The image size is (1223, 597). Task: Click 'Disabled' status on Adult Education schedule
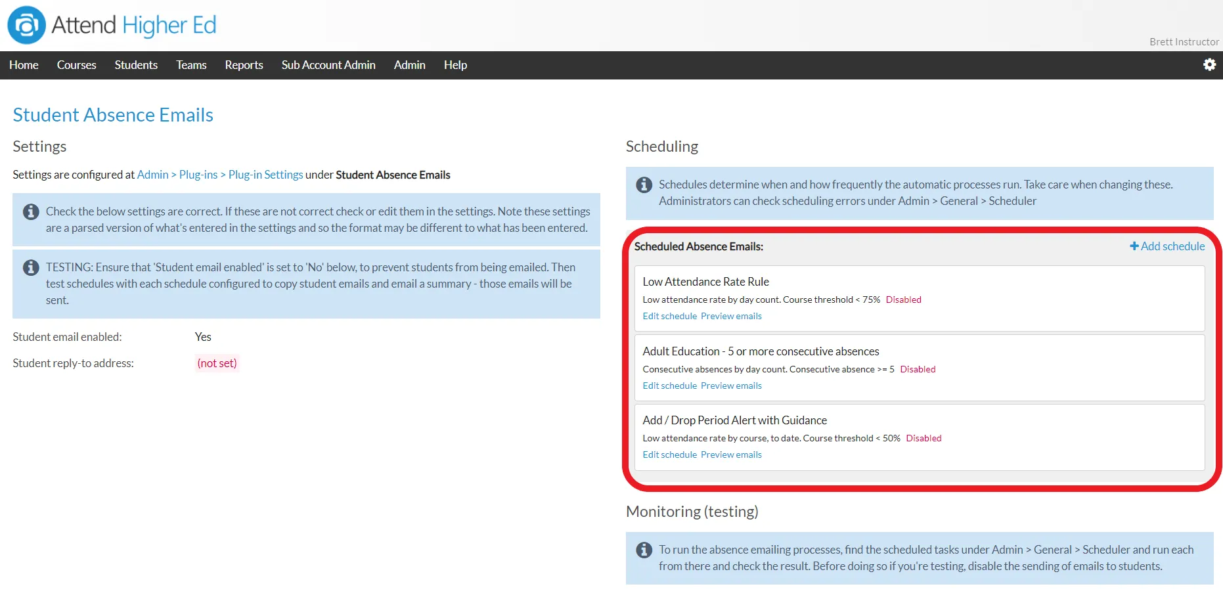click(x=918, y=369)
